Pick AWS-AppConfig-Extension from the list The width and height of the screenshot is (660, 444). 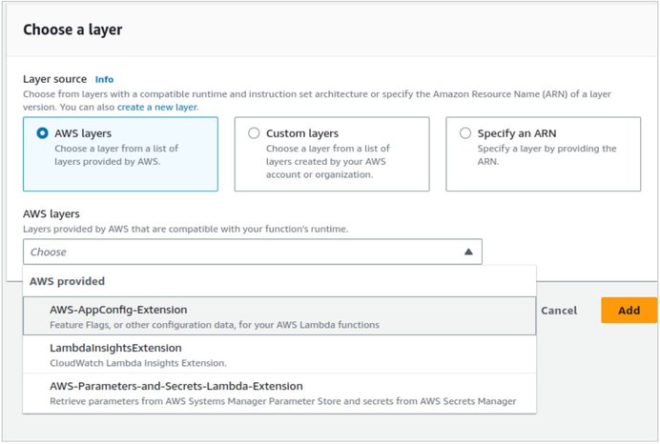[x=279, y=315]
